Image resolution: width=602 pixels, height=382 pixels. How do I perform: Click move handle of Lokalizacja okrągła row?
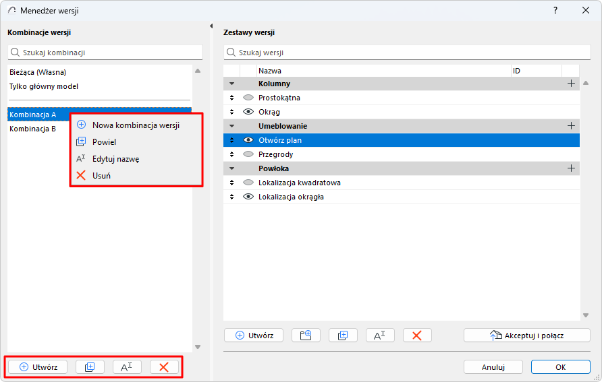point(231,197)
